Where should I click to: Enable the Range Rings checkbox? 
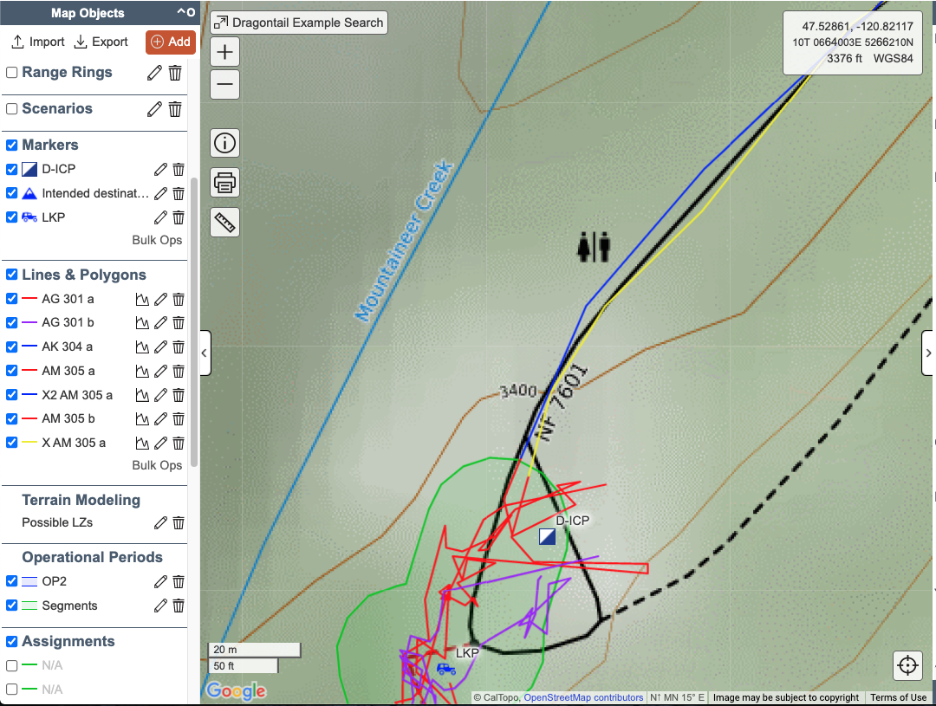(x=11, y=73)
